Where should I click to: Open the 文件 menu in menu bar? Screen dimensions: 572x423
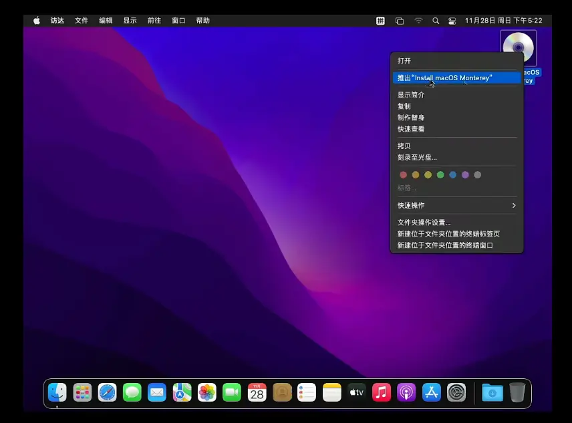pos(82,21)
